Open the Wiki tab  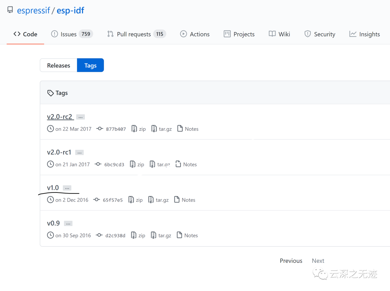pyautogui.click(x=279, y=34)
